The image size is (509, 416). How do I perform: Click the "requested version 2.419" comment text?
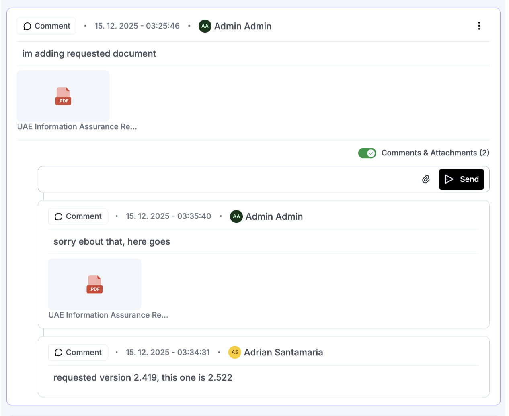[x=143, y=378]
